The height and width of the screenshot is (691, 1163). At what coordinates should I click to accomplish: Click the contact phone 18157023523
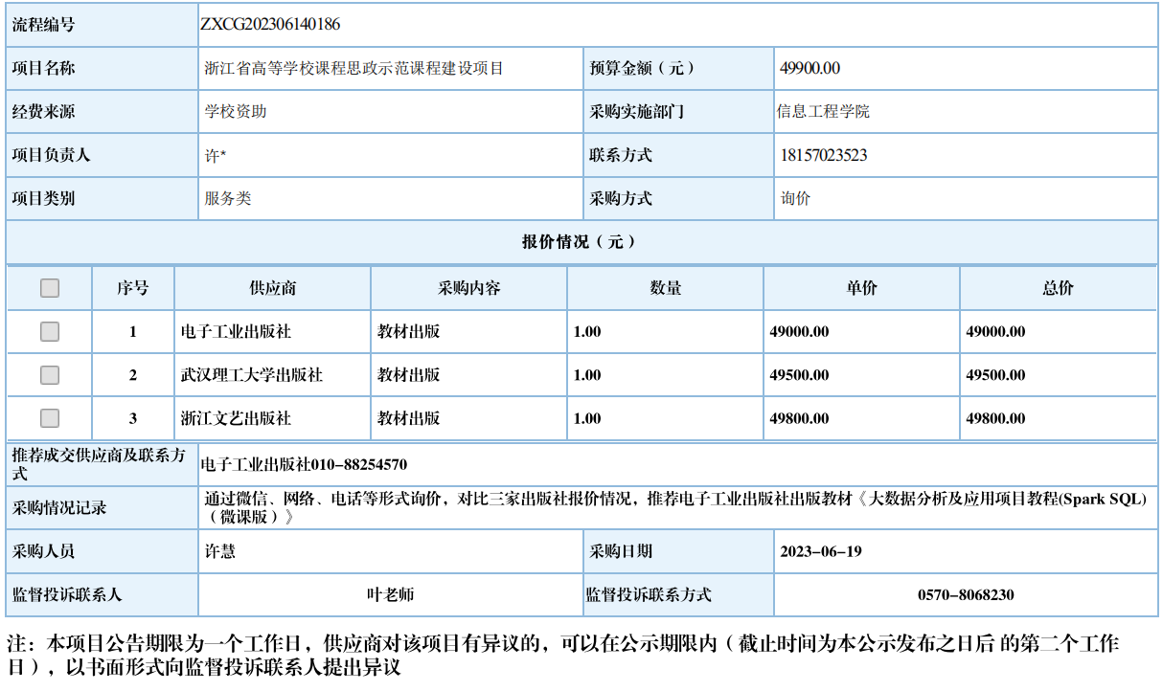coord(824,155)
